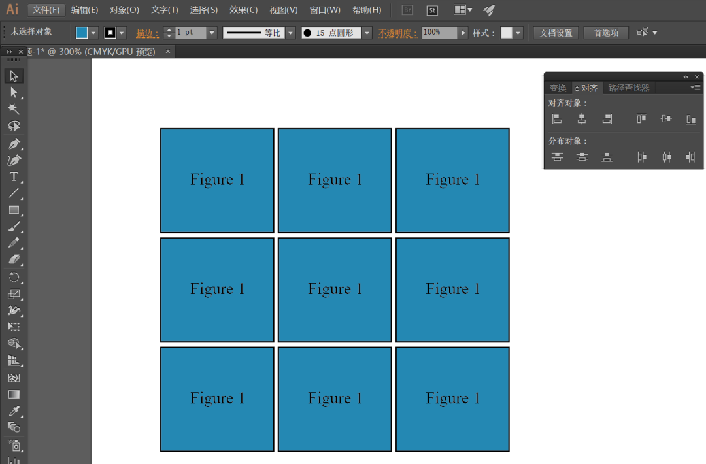Open the 不透明度 panel link
The height and width of the screenshot is (464, 706).
397,33
